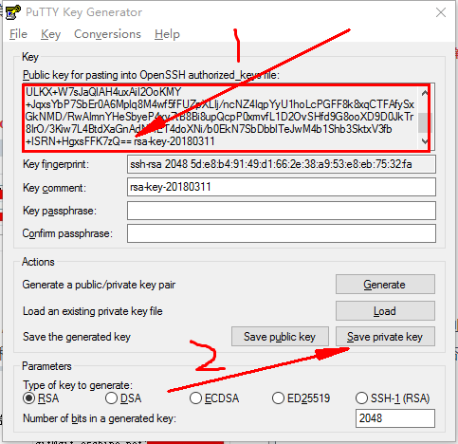This screenshot has height=444, width=458.
Task: Click 'Number of bits in a generated key:' label
Action: [x=100, y=418]
